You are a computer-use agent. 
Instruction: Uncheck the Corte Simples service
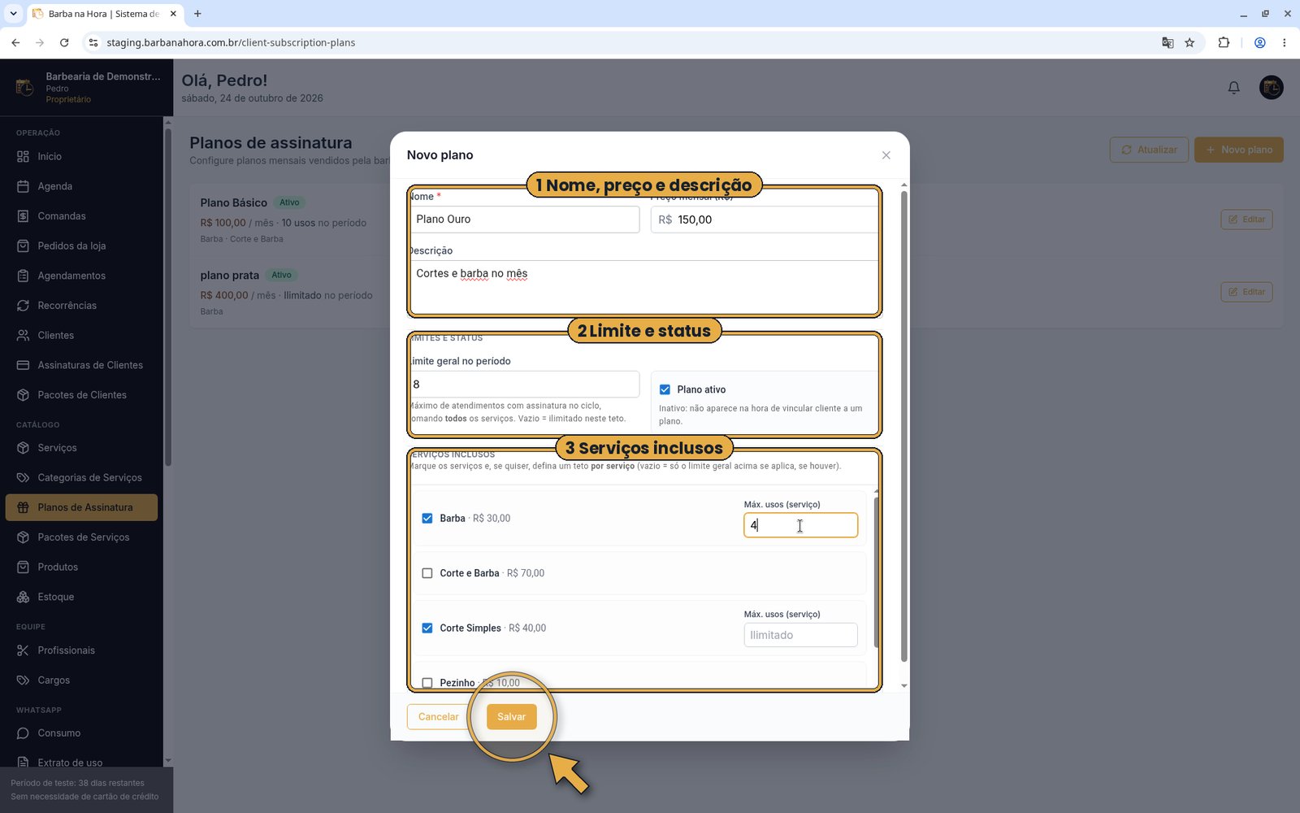coord(427,628)
